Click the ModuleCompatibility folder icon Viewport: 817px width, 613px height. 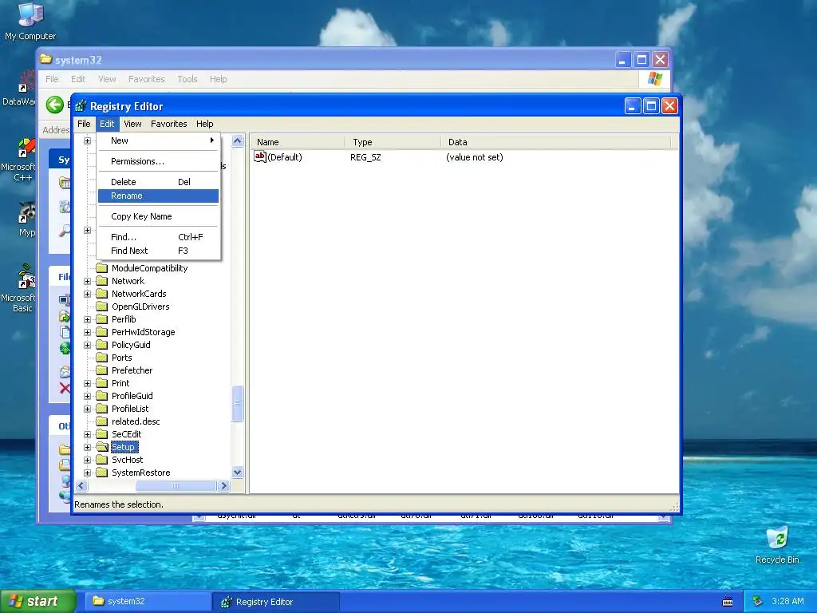102,268
